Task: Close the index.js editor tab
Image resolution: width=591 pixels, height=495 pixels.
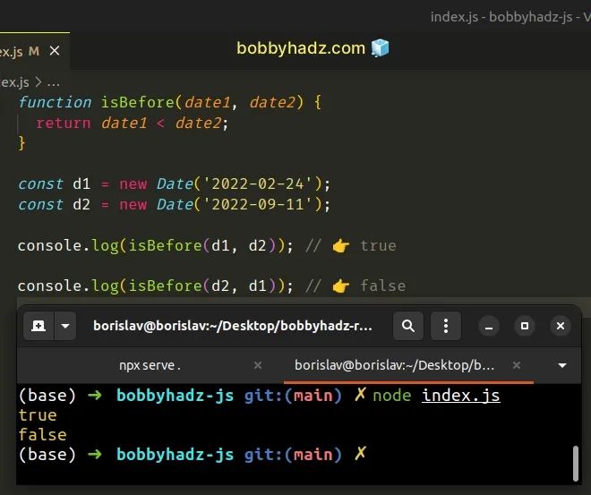Action: [x=55, y=50]
